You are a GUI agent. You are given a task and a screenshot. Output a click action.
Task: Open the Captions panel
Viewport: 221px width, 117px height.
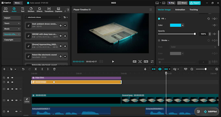pyautogui.click(x=58, y=10)
